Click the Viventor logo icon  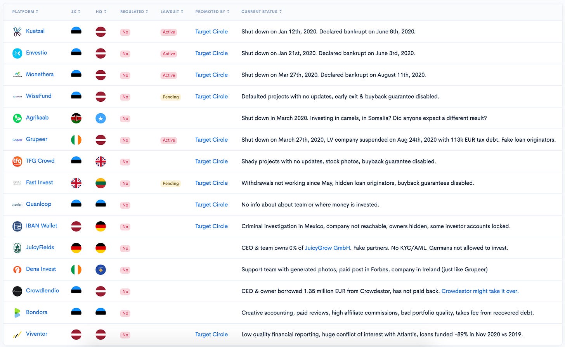tap(17, 334)
